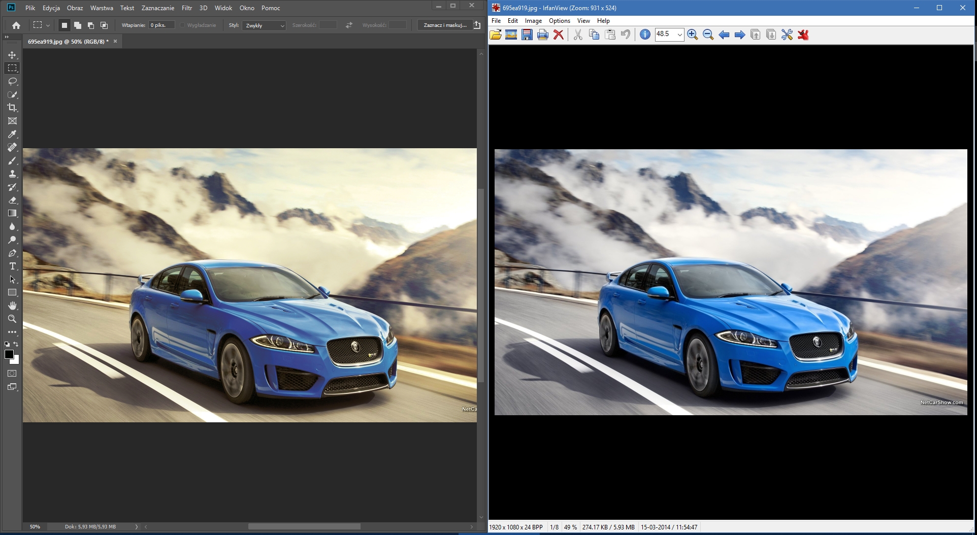This screenshot has width=977, height=535.
Task: Click the foreground color swatch
Action: (x=9, y=354)
